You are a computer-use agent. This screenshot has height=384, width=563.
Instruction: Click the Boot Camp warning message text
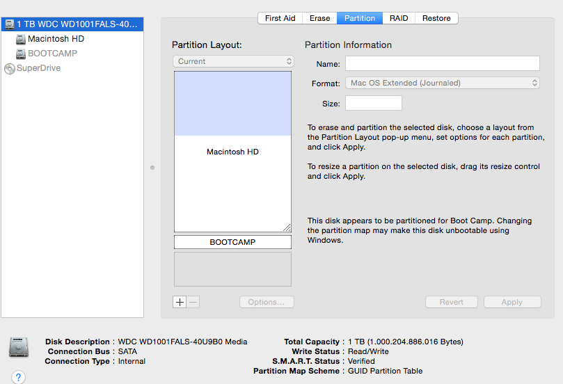[x=420, y=230]
